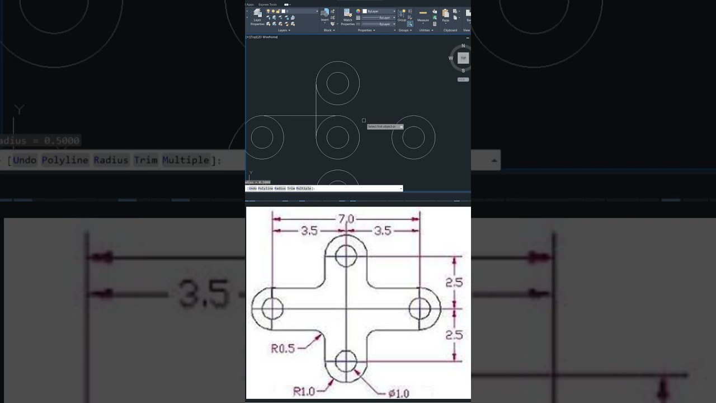Open the Apps ribbon tab
The image size is (716, 403).
pyautogui.click(x=250, y=4)
